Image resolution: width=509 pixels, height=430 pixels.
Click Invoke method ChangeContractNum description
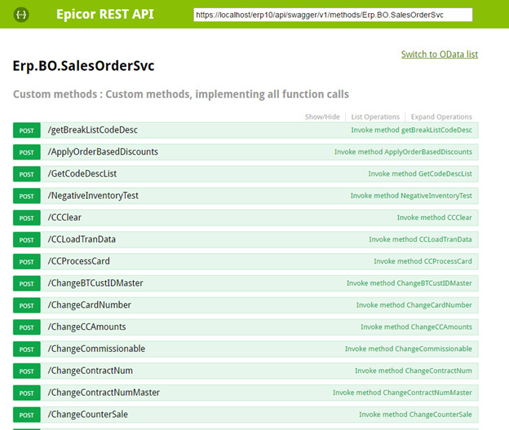pos(414,371)
